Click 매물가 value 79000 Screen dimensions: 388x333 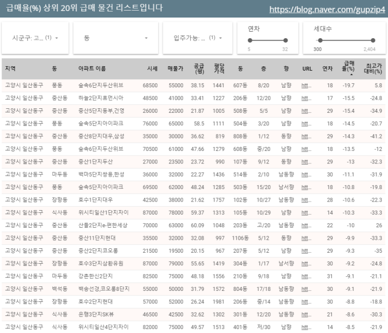point(176,264)
